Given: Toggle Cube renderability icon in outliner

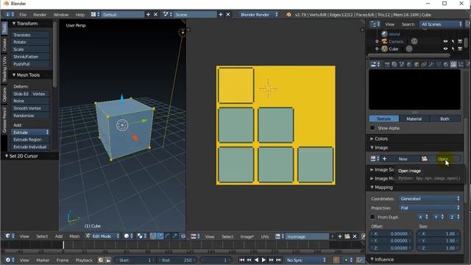Looking at the screenshot, I should pos(460,49).
